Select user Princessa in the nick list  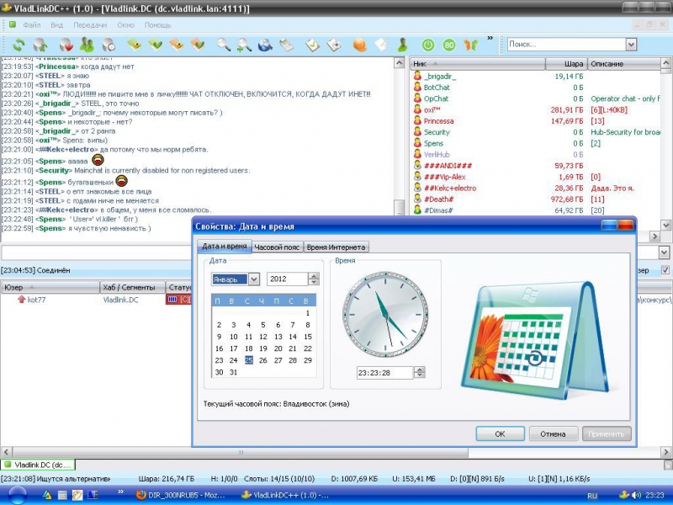(x=438, y=121)
